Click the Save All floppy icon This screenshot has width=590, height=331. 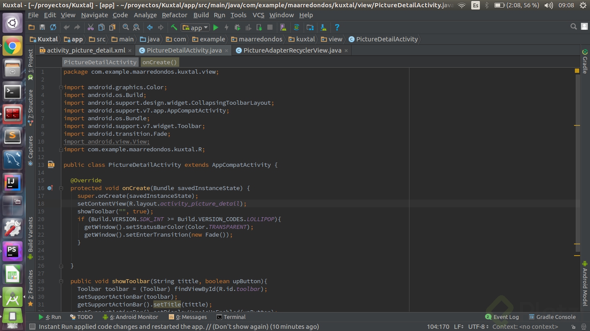[x=42, y=28]
